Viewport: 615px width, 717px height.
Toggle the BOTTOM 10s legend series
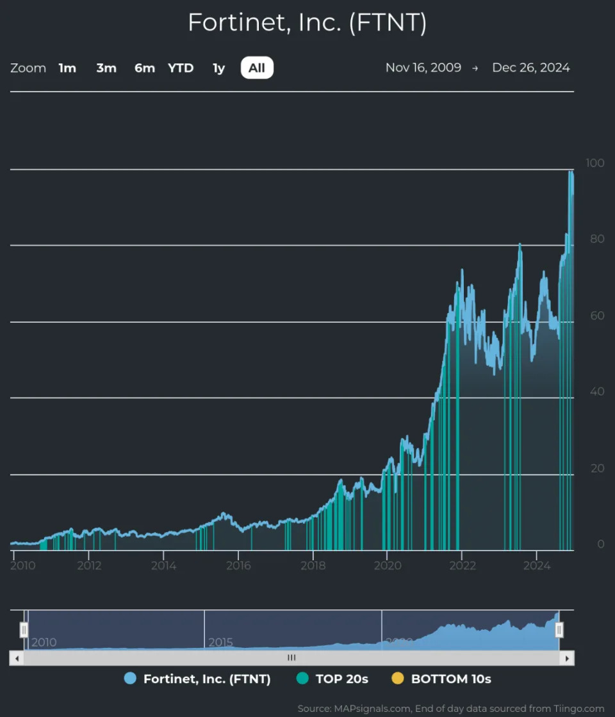point(441,679)
